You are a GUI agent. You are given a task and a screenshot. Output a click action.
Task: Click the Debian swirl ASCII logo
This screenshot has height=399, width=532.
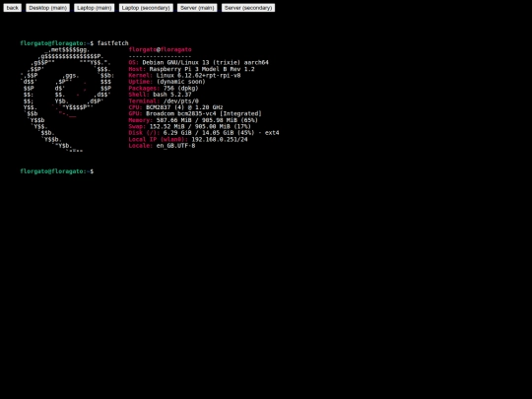(x=67, y=100)
